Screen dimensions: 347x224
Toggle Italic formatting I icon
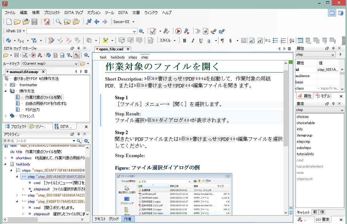[x=193, y=41]
